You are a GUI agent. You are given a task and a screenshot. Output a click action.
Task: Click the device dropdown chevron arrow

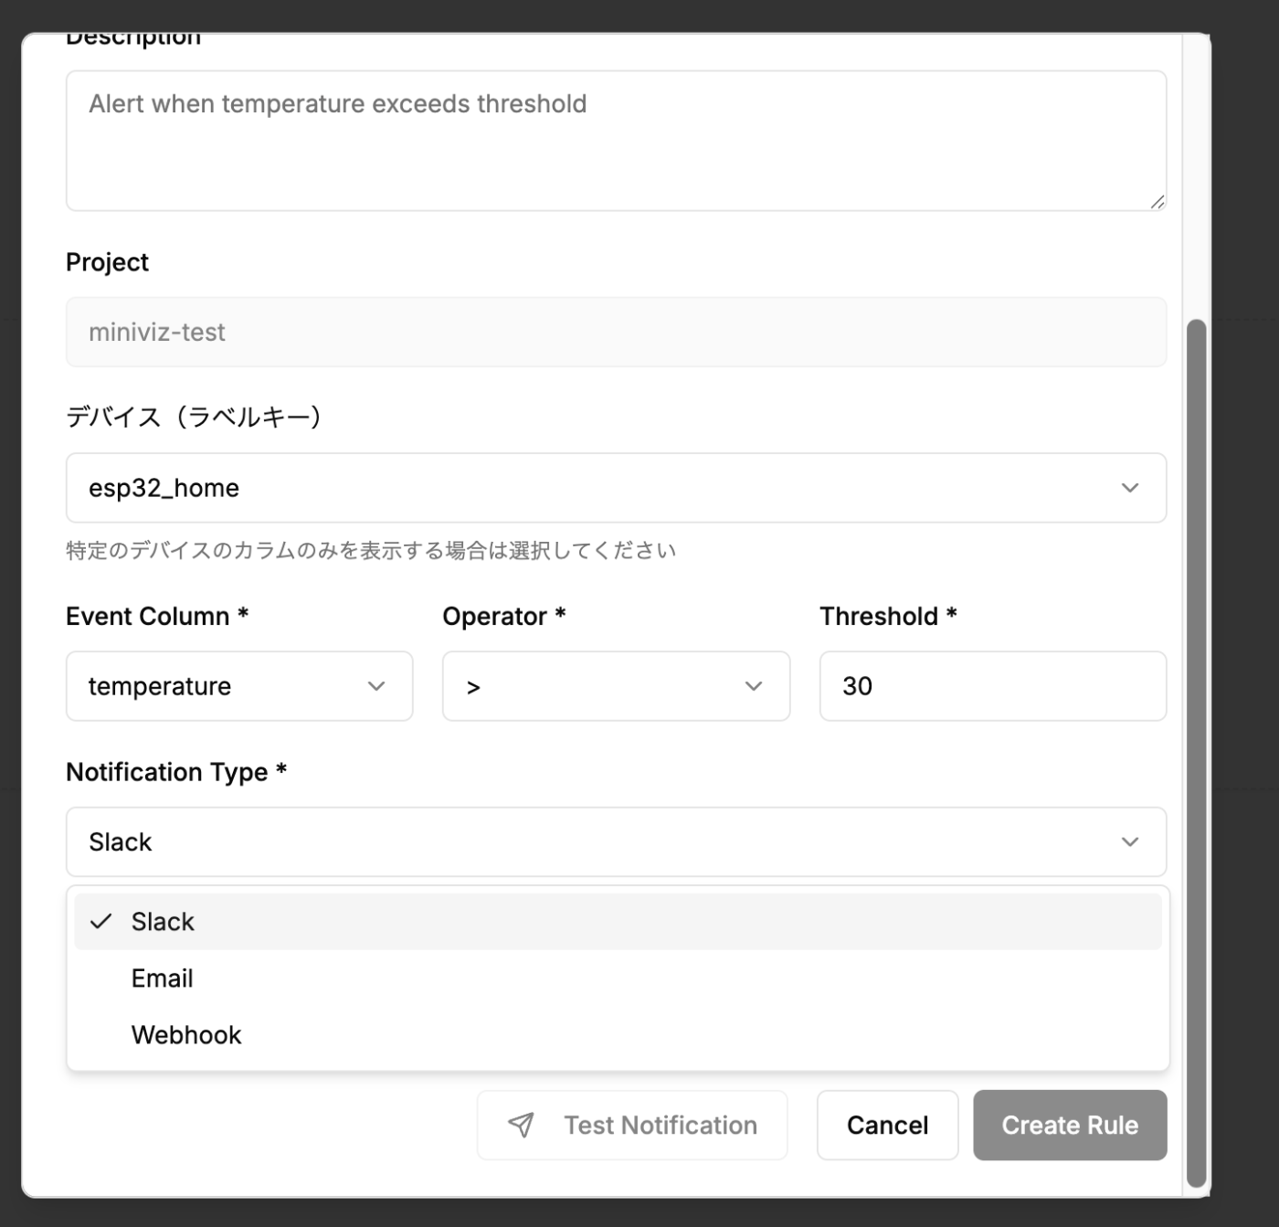[1130, 488]
